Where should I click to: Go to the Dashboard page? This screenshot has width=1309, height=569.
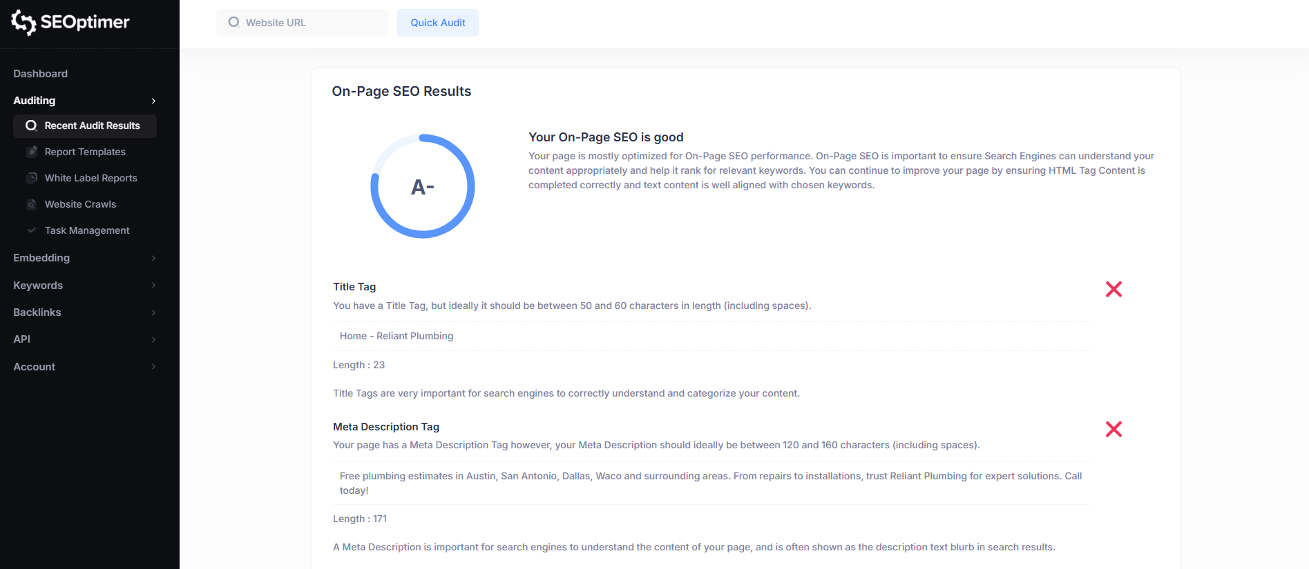point(41,74)
